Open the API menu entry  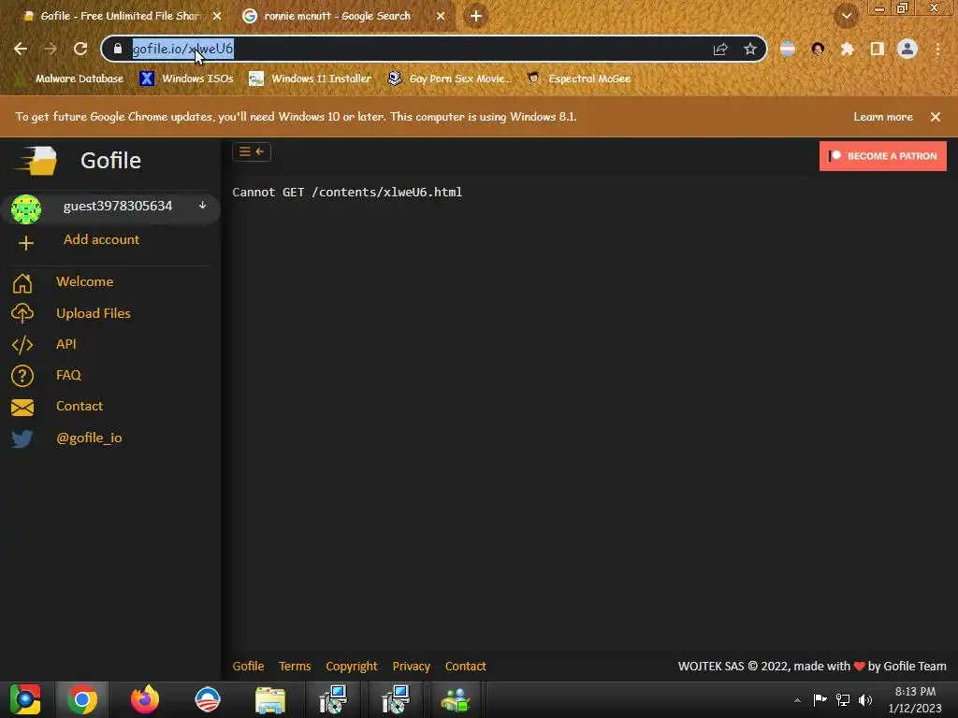[66, 344]
